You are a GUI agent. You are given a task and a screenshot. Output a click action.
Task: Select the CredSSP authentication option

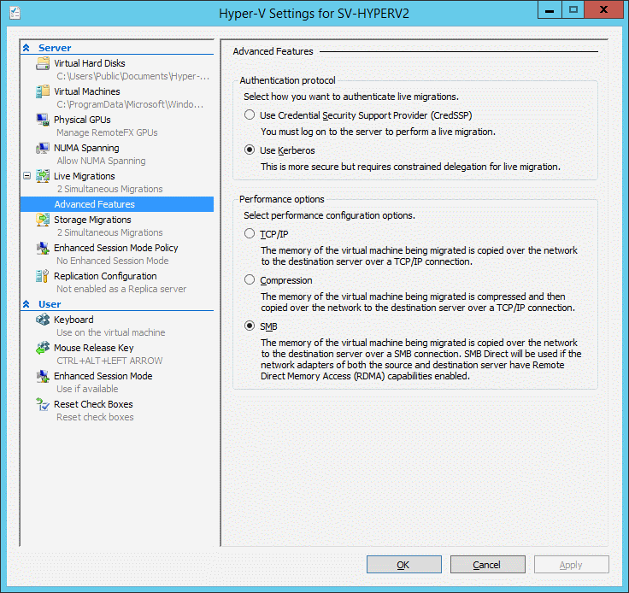[x=250, y=115]
